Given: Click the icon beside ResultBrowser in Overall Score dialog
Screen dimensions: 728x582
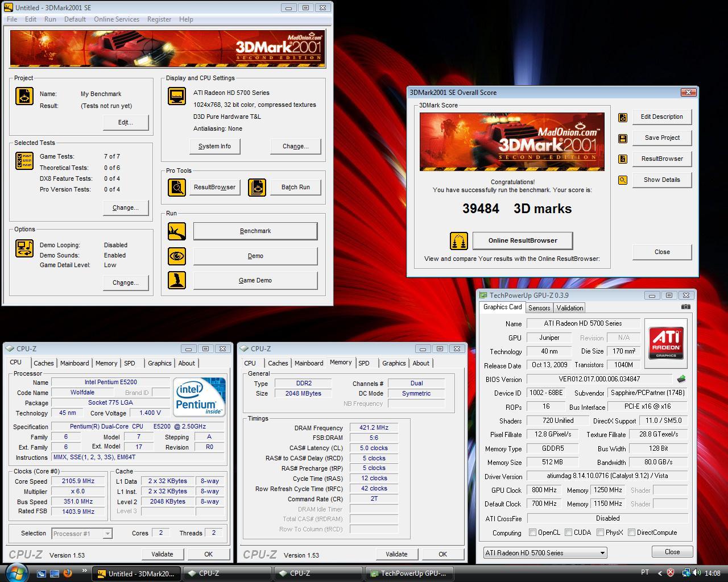Looking at the screenshot, I should click(623, 159).
